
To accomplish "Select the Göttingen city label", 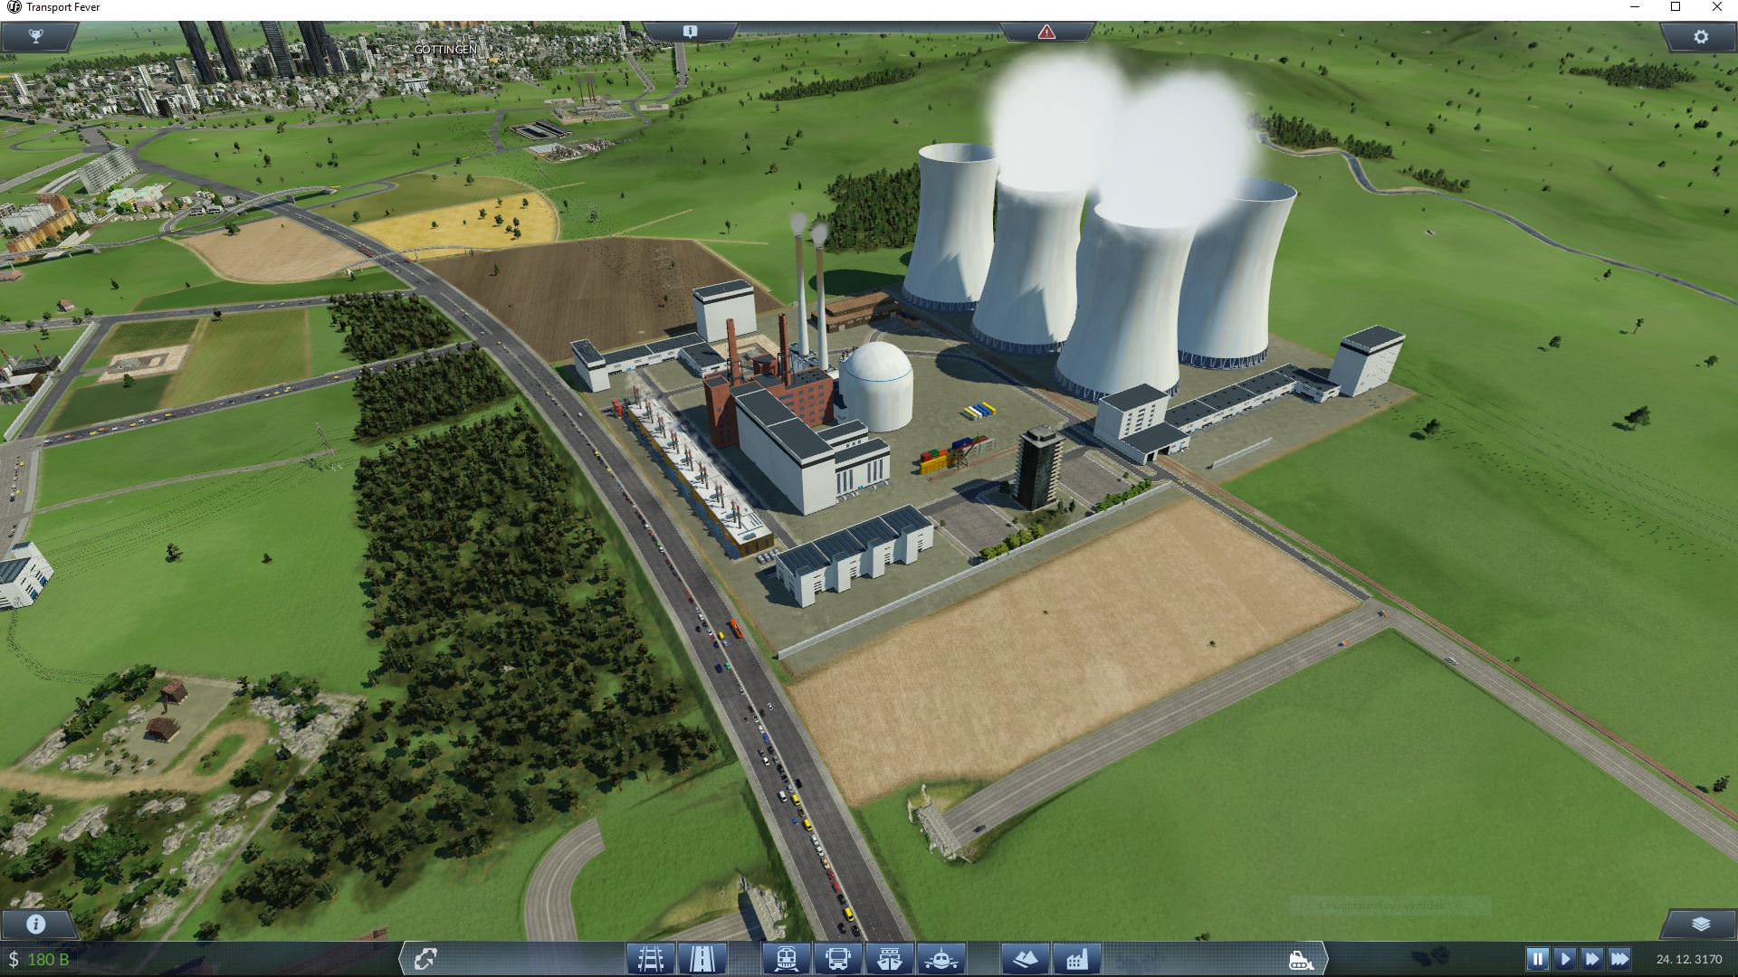I will 444,49.
